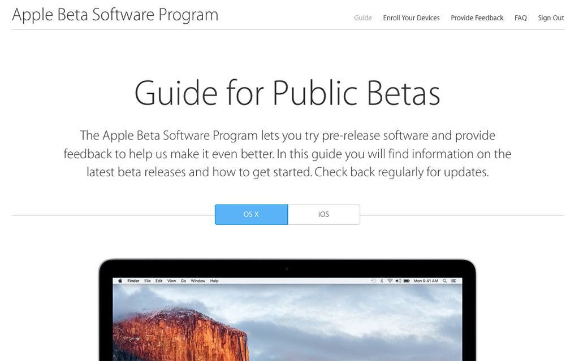This screenshot has width=579, height=361.
Task: Open the Go menu in the pictured Mac
Action: pos(184,281)
